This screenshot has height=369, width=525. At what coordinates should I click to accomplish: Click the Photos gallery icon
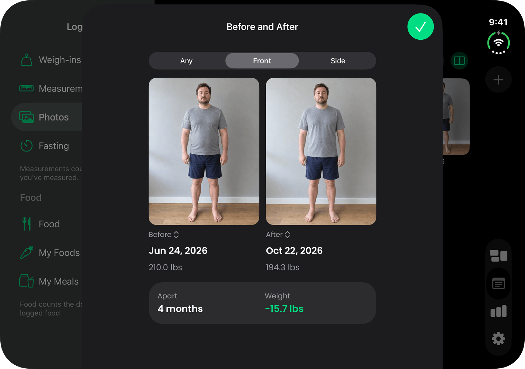(26, 117)
